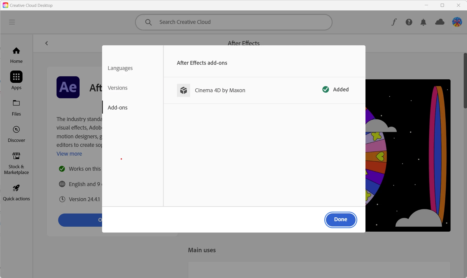
Task: Click the View more link
Action: [x=69, y=154]
